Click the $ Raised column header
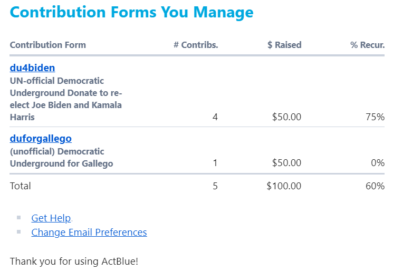The height and width of the screenshot is (271, 393). coord(284,45)
